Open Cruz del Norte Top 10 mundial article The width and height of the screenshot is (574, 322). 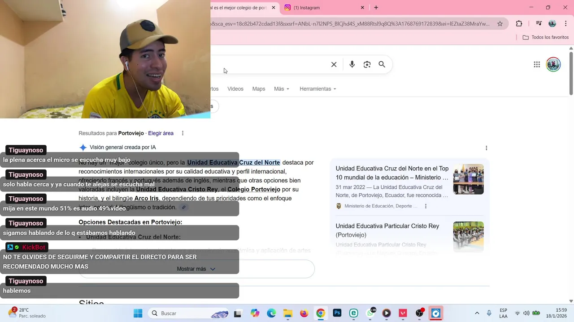pos(392,173)
